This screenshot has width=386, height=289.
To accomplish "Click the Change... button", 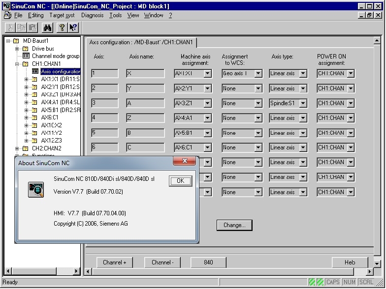I will 234,225.
